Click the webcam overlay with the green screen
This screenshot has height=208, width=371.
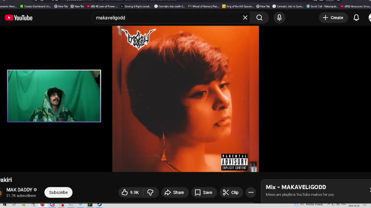point(54,96)
